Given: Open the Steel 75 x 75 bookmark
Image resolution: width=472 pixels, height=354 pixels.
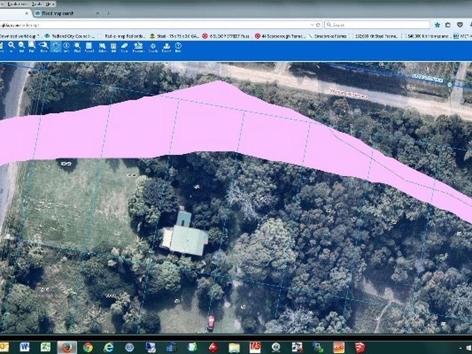Looking at the screenshot, I should [174, 36].
